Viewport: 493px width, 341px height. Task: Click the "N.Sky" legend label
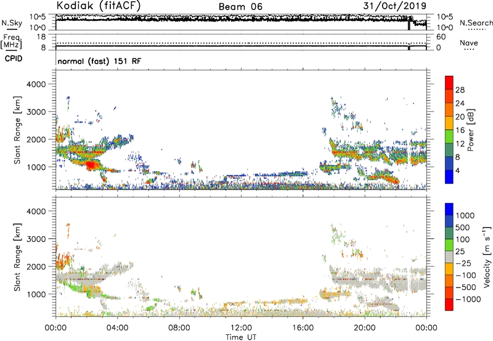tap(12, 23)
